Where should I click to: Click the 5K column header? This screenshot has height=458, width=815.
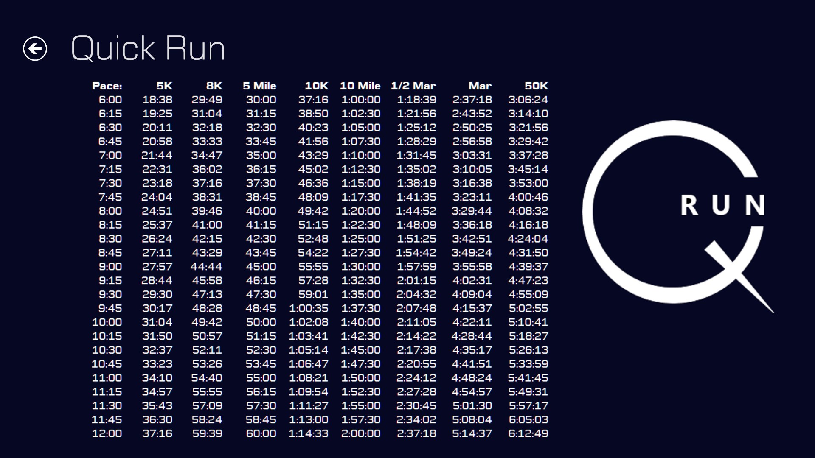(x=164, y=86)
